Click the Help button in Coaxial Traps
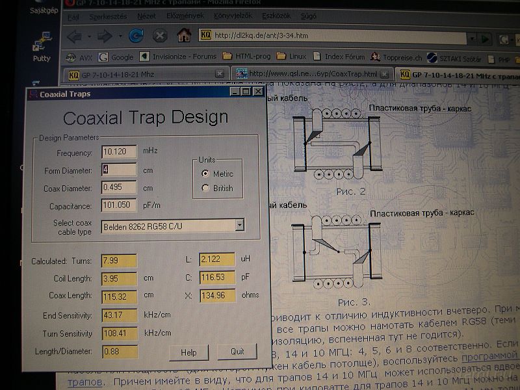 (188, 352)
